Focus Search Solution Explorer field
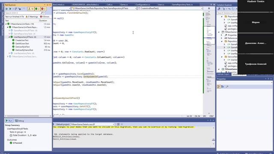This screenshot has width=274, height=154. click(227, 13)
